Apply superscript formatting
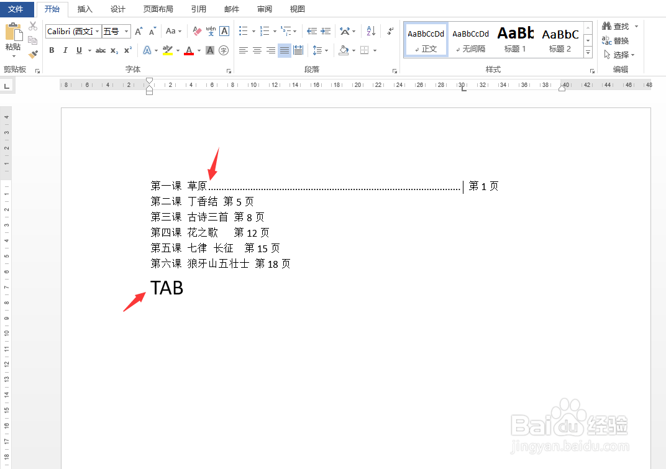This screenshot has height=469, width=666. 128,50
